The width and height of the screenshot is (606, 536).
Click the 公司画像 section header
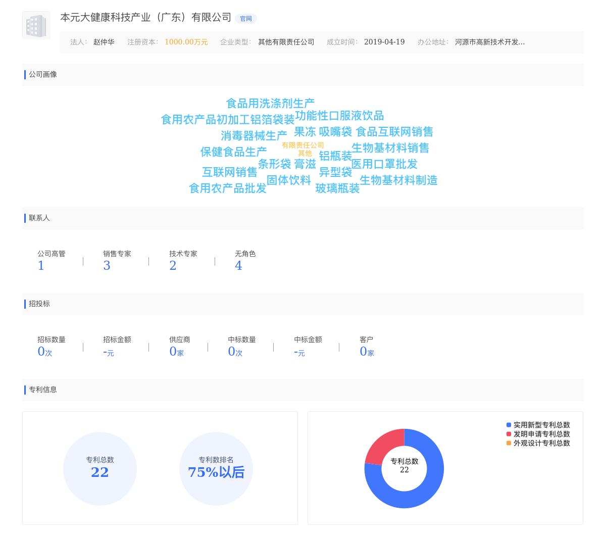click(303, 75)
